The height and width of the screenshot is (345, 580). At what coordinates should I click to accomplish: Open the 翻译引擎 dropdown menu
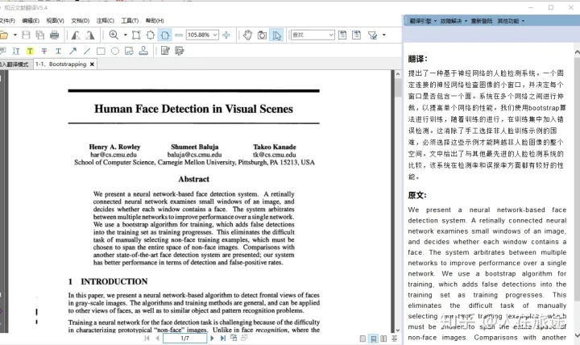pyautogui.click(x=423, y=21)
